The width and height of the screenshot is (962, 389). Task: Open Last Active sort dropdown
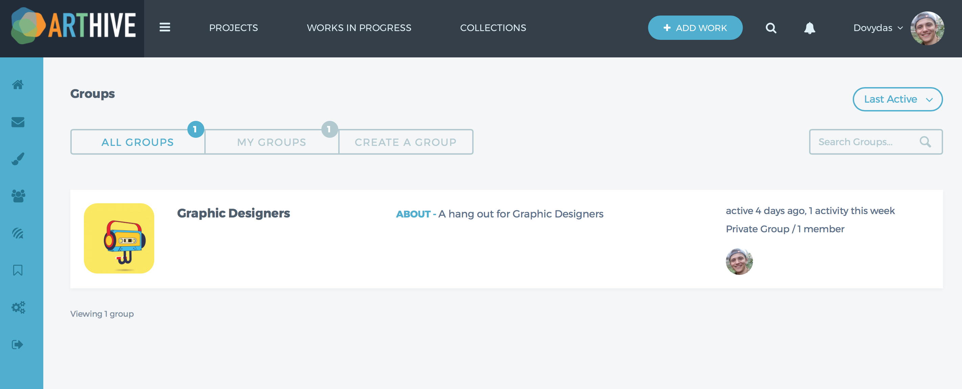[x=897, y=99]
